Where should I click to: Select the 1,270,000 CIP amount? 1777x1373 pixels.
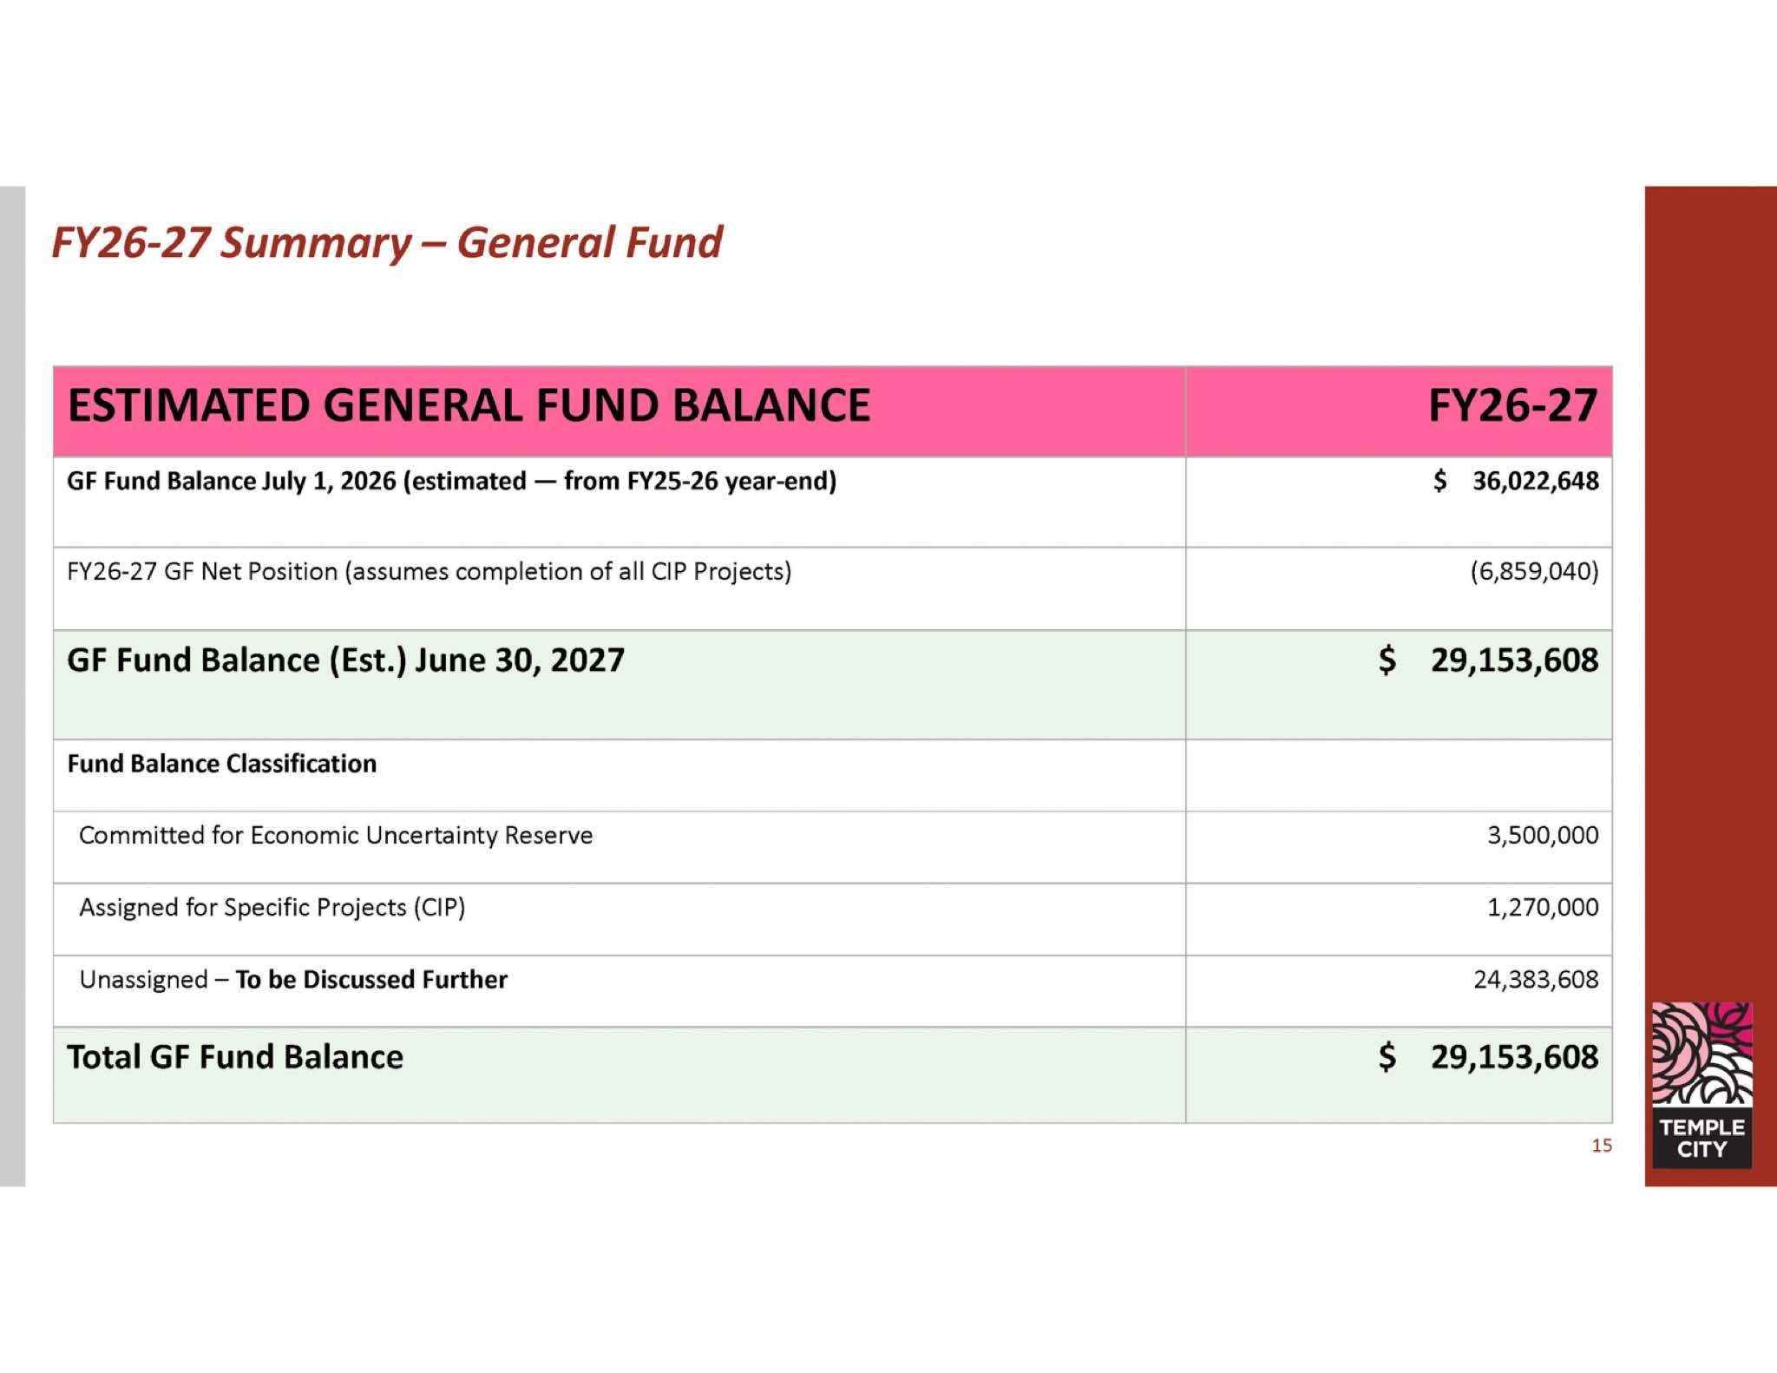[x=1543, y=908]
